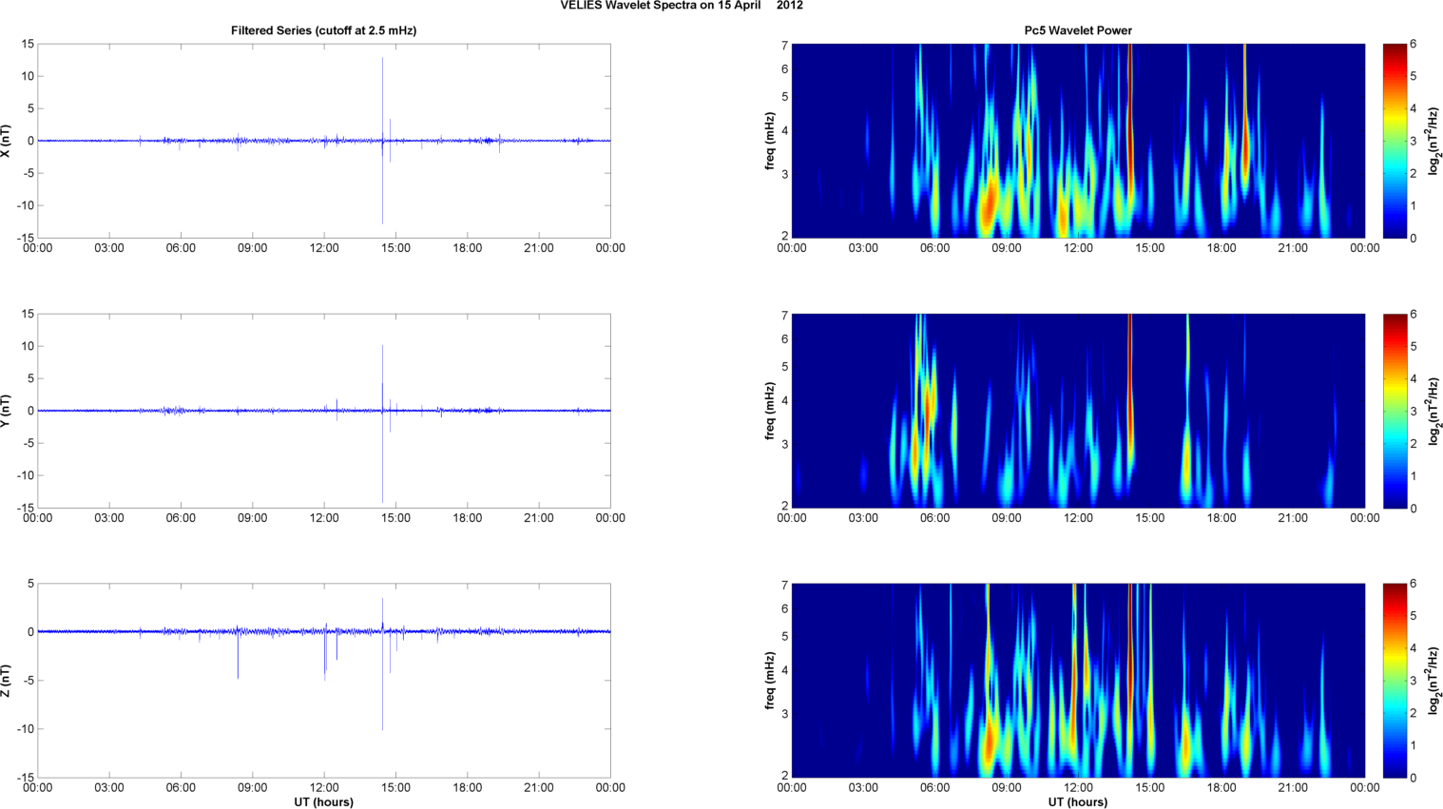The width and height of the screenshot is (1443, 809).
Task: Click the "X (nT)" axis label
Action: [6, 141]
